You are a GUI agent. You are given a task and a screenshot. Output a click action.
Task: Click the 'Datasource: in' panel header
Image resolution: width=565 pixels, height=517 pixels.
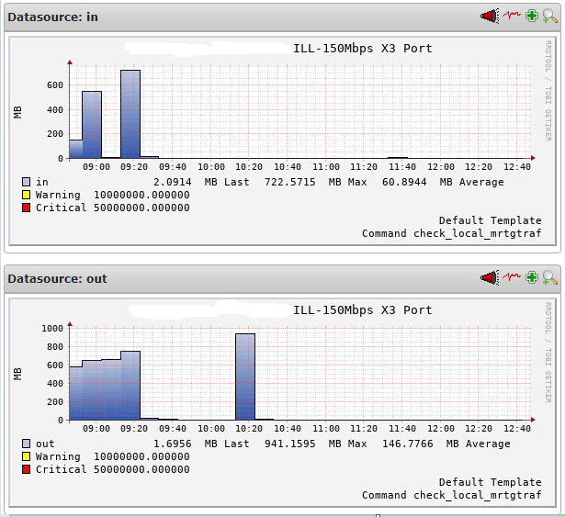pyautogui.click(x=55, y=17)
